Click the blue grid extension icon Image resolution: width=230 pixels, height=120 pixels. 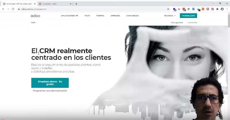[193, 9]
